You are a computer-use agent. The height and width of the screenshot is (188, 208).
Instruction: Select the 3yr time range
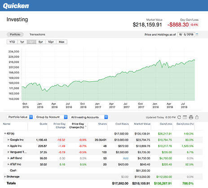pos(31,42)
